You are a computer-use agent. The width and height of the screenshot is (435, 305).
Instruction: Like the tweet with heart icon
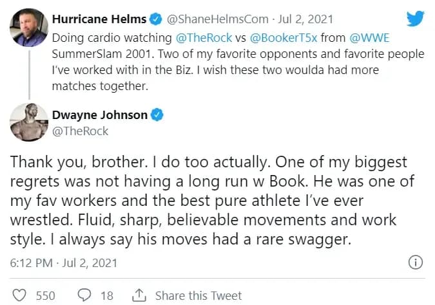[20, 295]
